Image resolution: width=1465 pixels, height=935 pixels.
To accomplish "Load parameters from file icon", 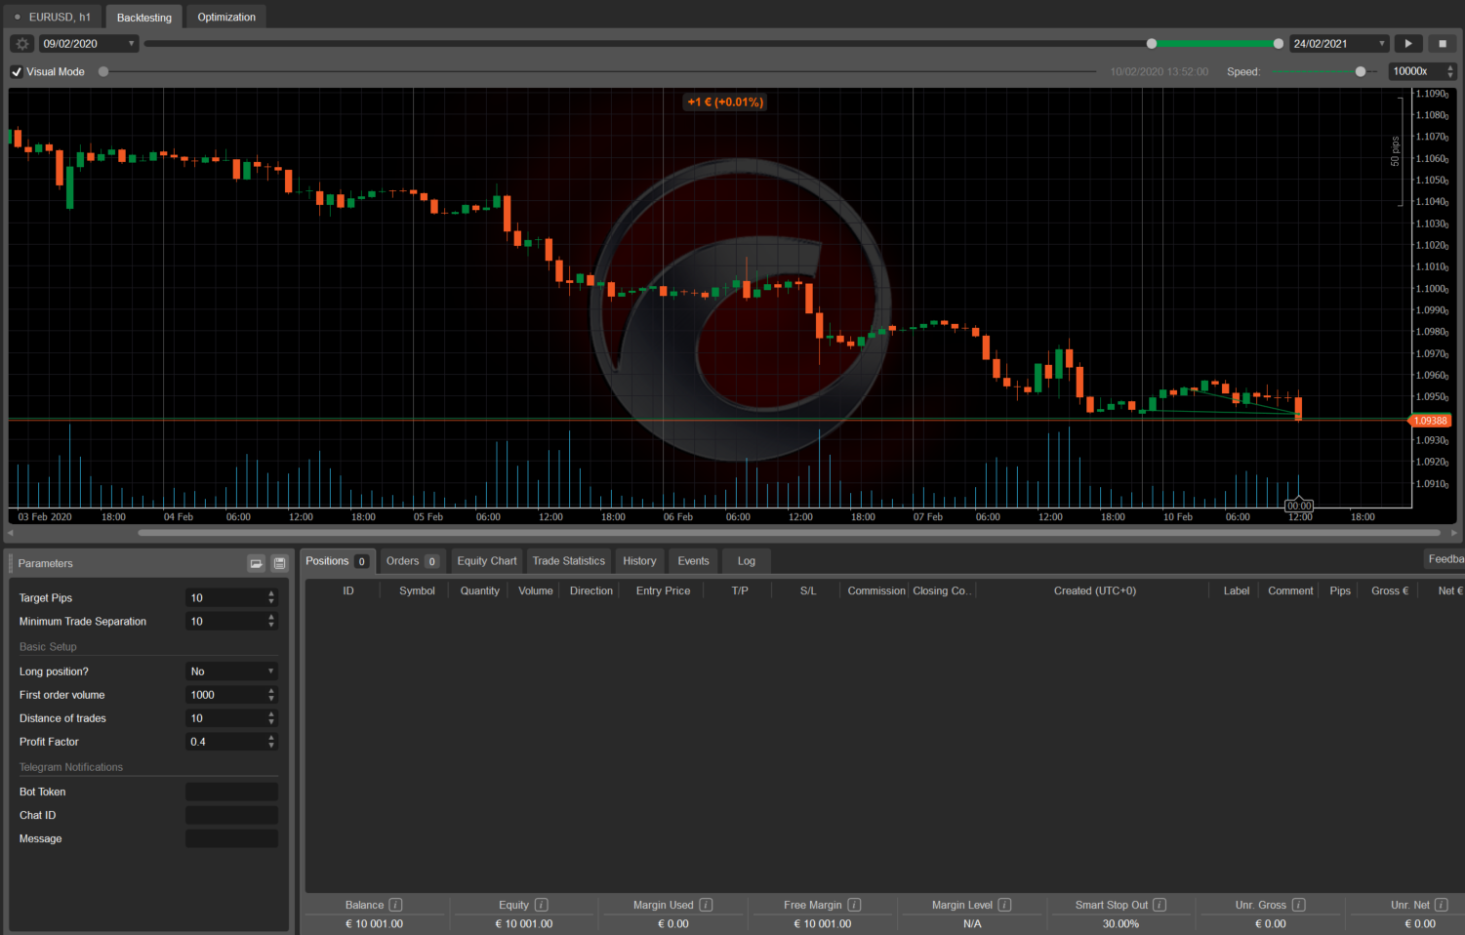I will pos(256,563).
